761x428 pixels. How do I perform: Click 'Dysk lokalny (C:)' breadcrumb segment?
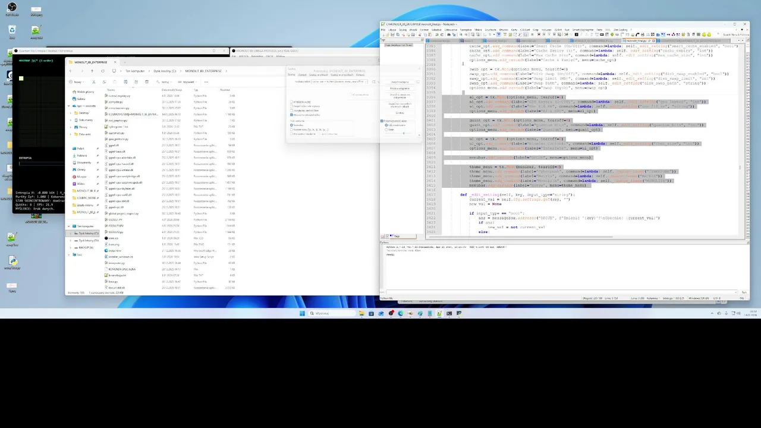pos(165,71)
